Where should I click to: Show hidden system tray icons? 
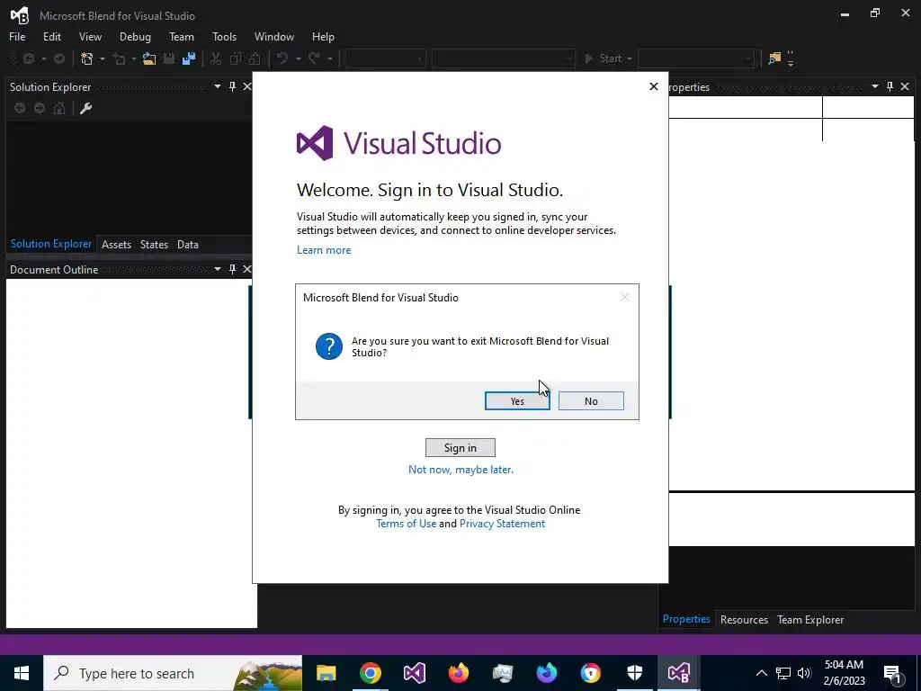[x=761, y=673]
